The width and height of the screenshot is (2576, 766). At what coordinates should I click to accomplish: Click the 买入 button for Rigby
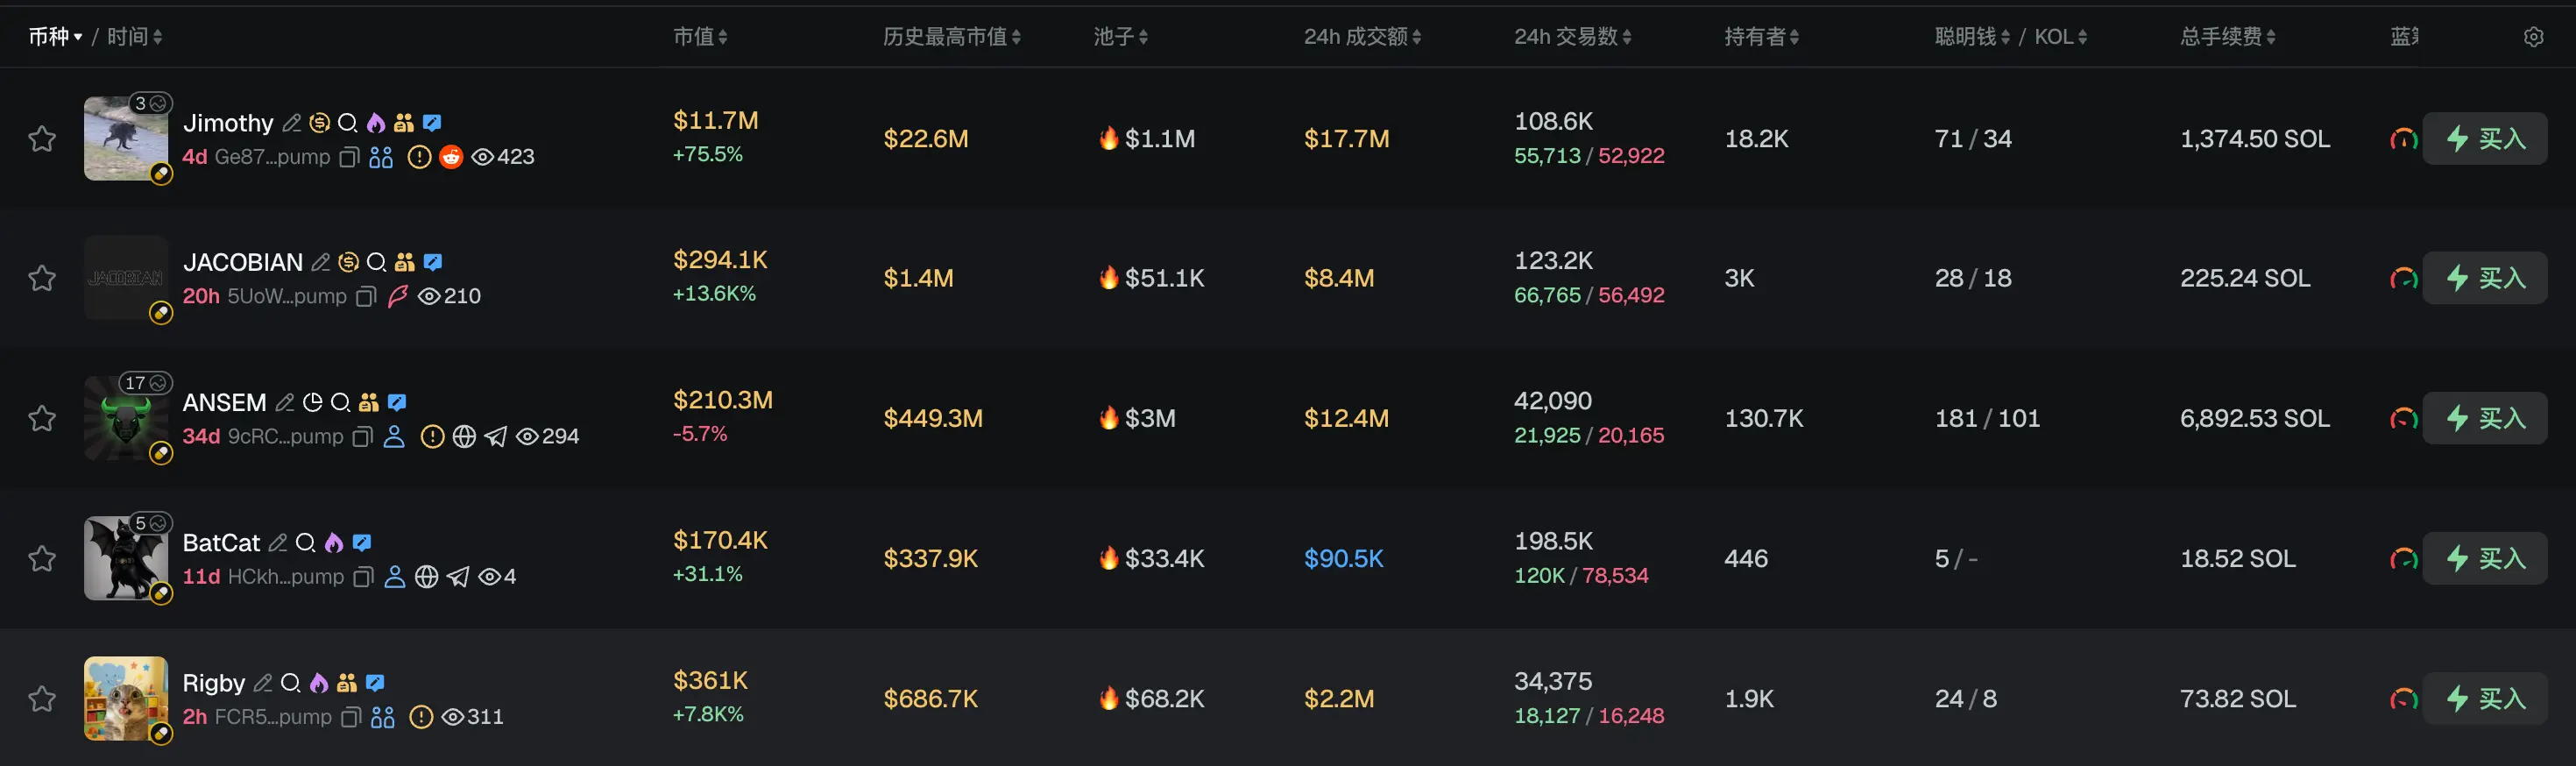tap(2485, 698)
